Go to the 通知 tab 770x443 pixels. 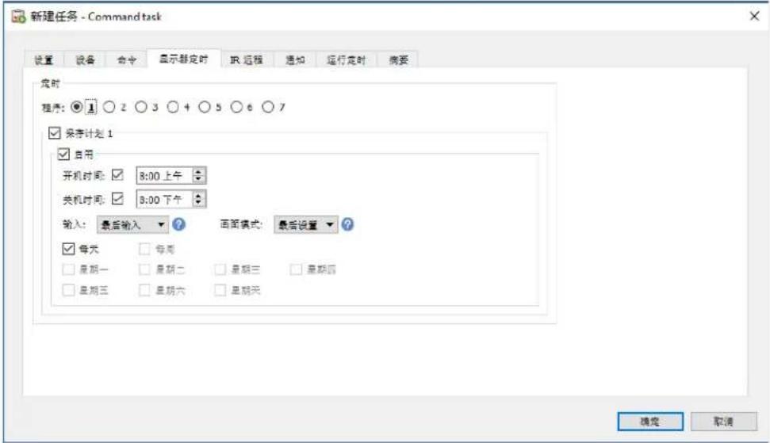[x=295, y=60]
